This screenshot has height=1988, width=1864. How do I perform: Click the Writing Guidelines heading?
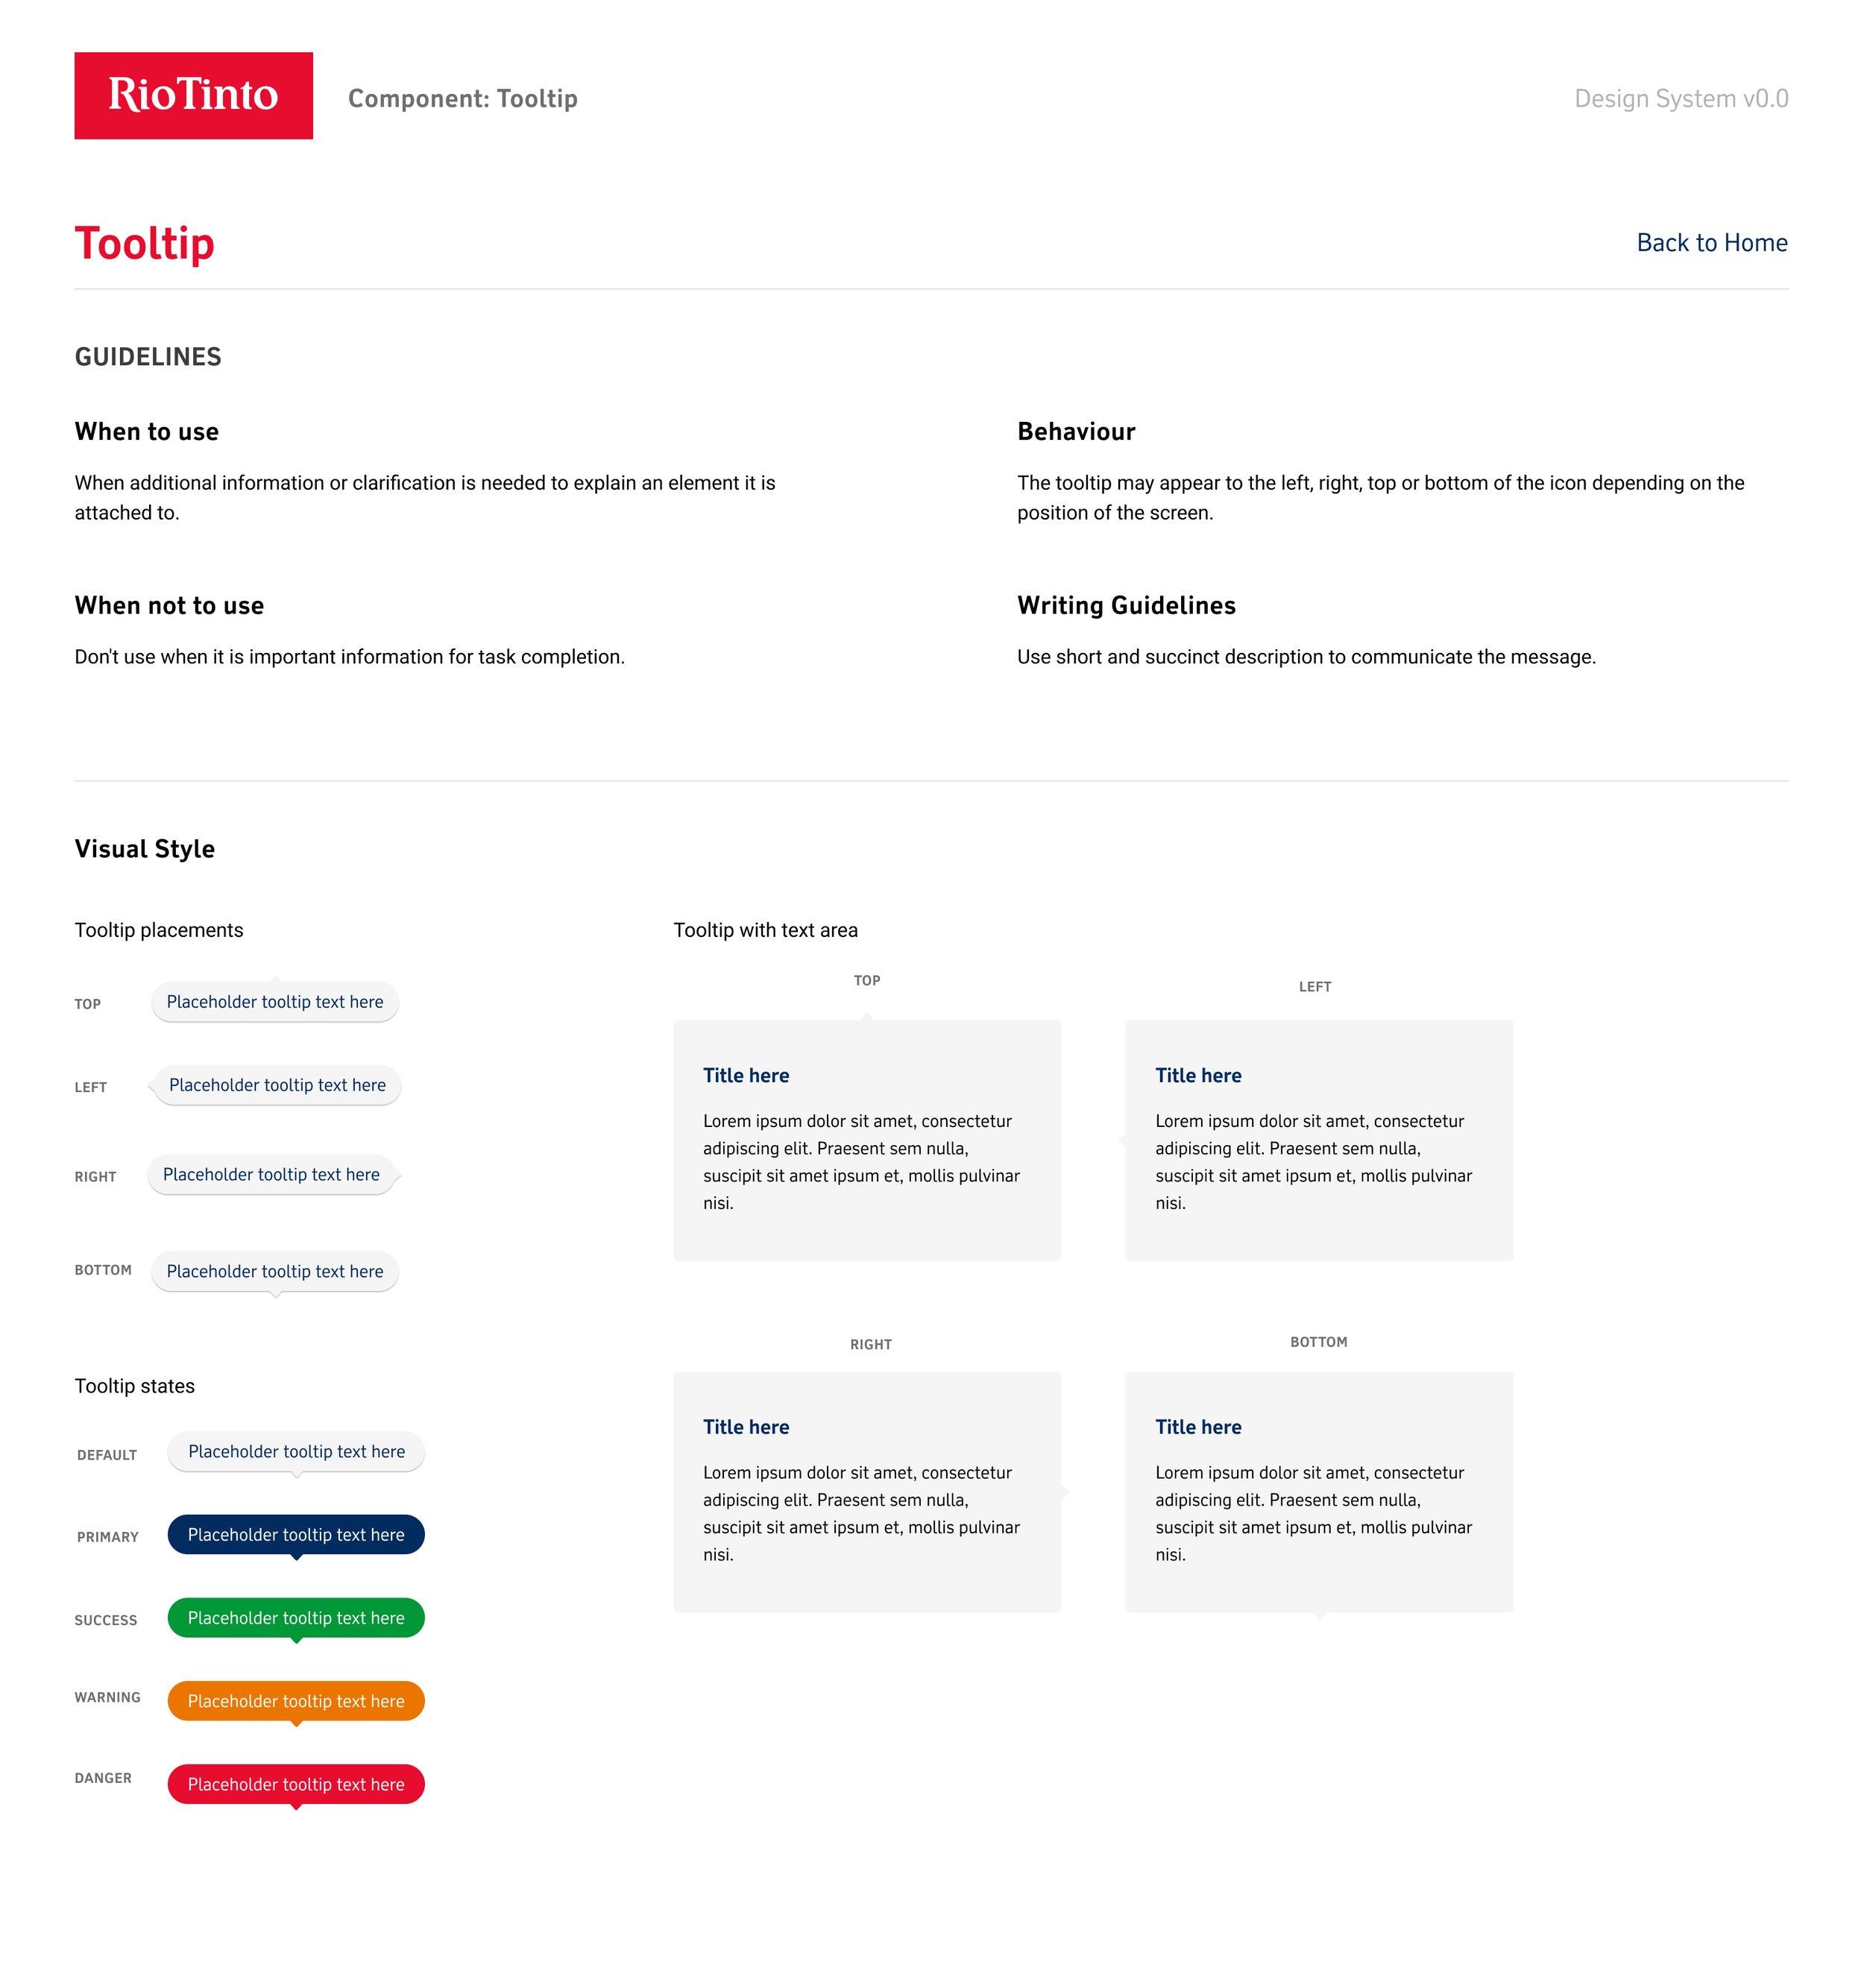[1126, 605]
